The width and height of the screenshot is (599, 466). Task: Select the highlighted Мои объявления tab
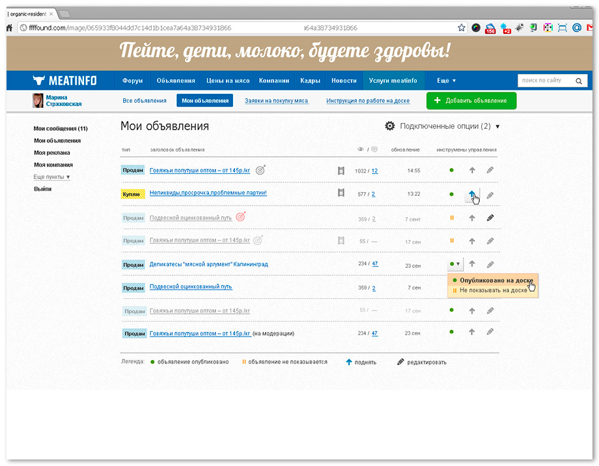click(204, 100)
